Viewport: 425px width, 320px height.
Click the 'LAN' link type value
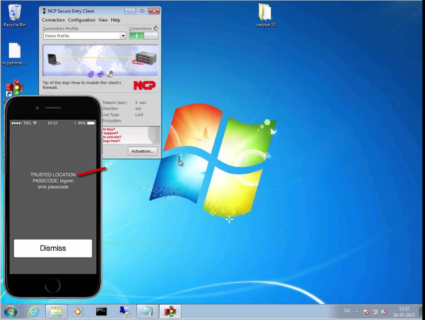tap(139, 115)
